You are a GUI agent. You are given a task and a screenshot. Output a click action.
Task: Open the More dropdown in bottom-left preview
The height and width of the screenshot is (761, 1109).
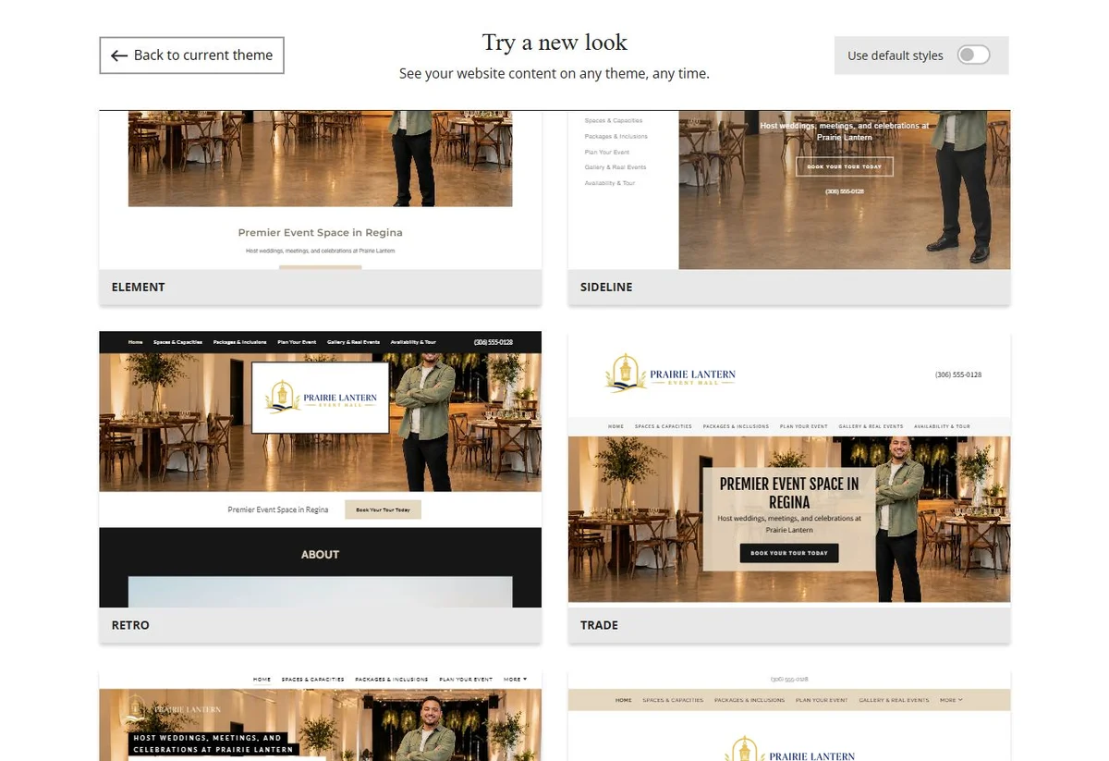[515, 679]
